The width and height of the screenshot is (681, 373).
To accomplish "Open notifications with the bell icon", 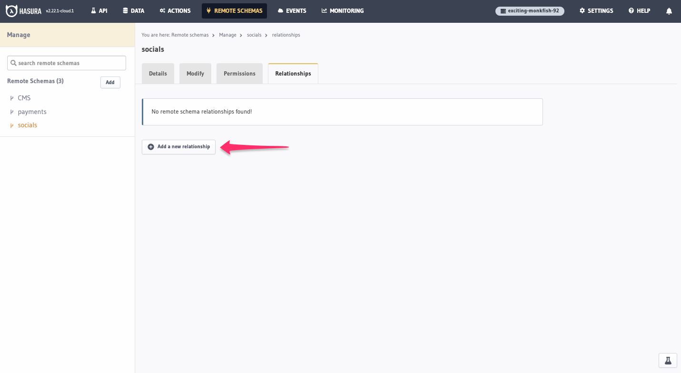I will 669,10.
